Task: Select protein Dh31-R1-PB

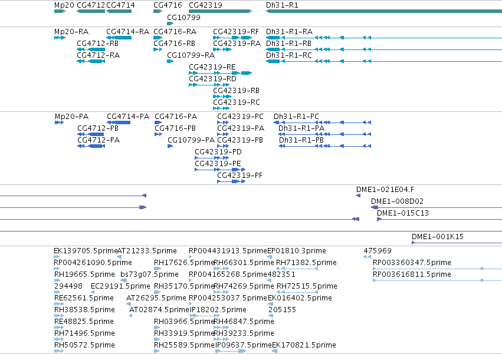Action: pyautogui.click(x=301, y=140)
